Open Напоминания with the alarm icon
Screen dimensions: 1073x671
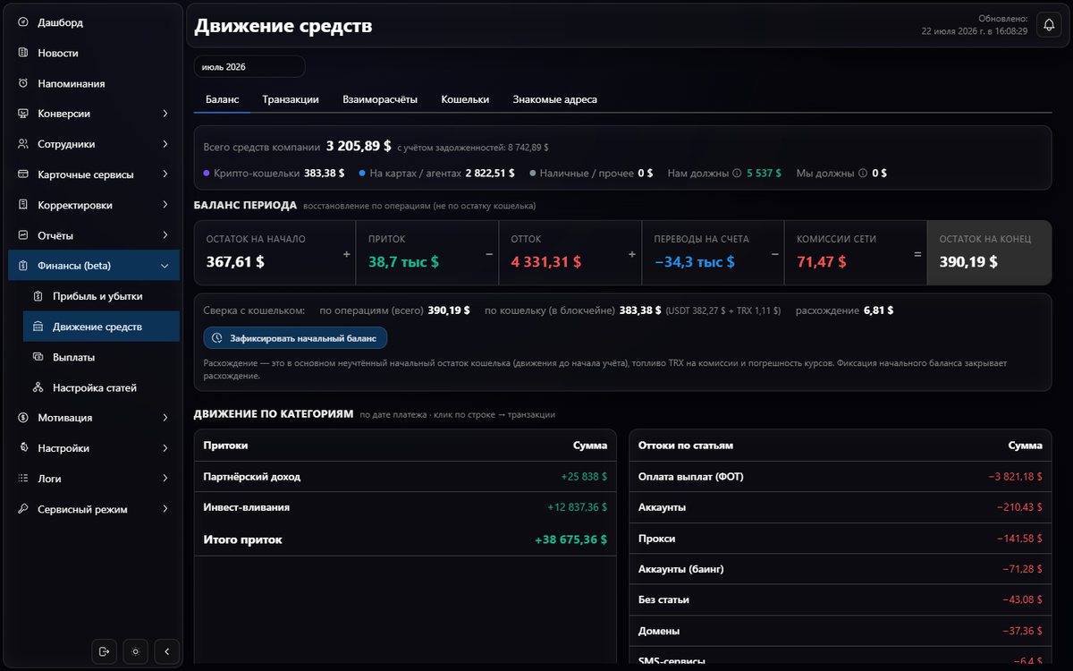[x=94, y=83]
